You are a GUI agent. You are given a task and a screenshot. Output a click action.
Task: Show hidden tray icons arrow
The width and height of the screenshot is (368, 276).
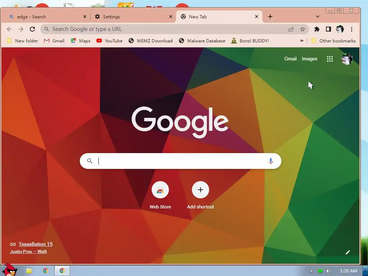(311, 271)
